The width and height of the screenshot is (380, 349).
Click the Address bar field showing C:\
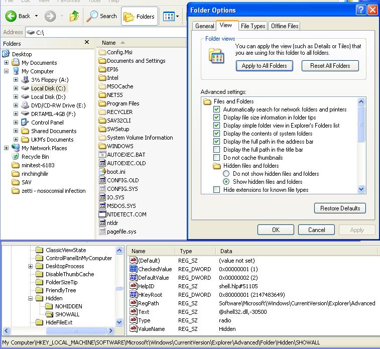coord(106,32)
